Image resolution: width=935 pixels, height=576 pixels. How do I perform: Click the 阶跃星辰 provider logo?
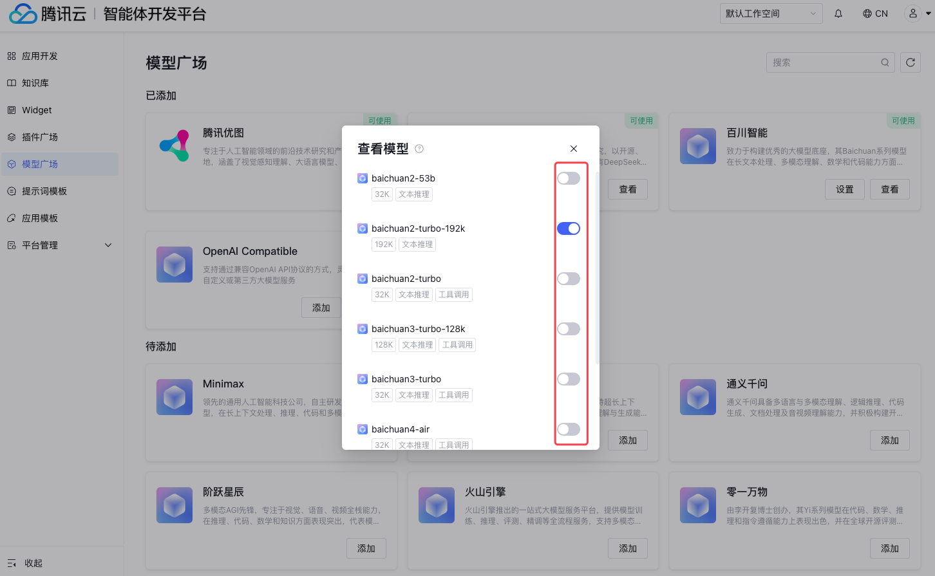pyautogui.click(x=175, y=505)
